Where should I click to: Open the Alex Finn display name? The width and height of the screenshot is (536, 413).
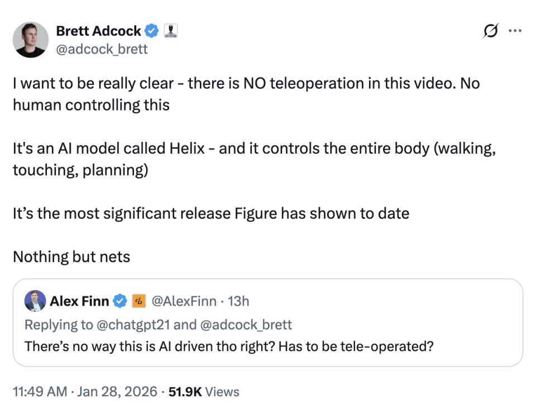tap(79, 302)
